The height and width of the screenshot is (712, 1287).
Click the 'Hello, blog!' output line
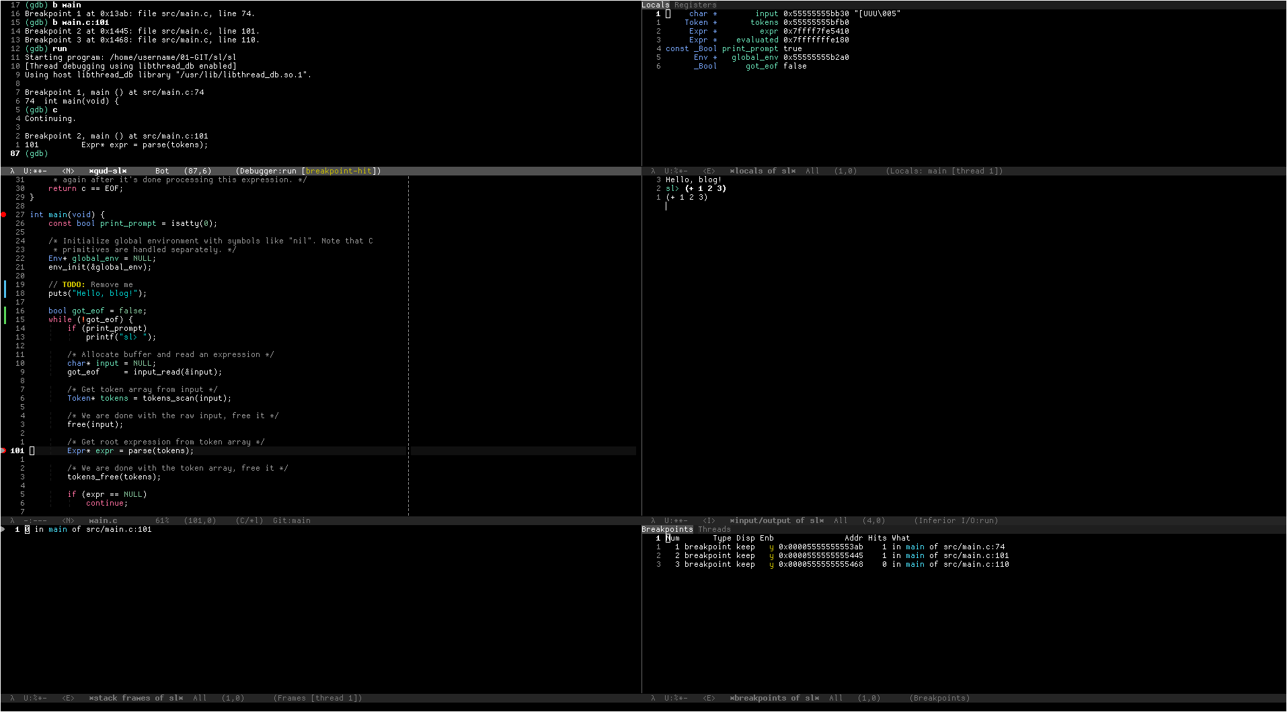coord(693,180)
